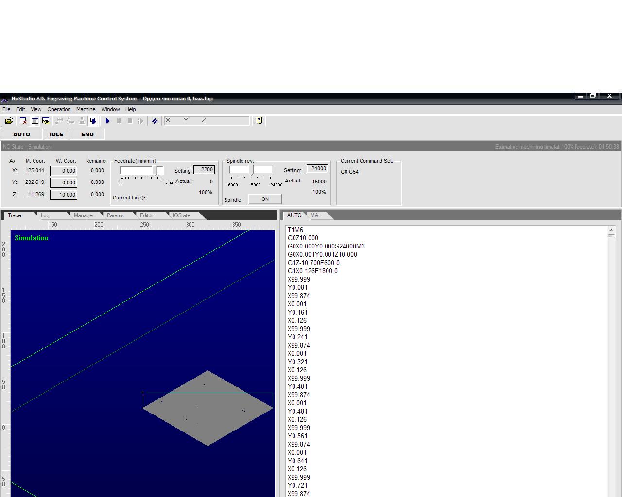Switch to AUTO mode button
The width and height of the screenshot is (622, 497).
[x=21, y=134]
